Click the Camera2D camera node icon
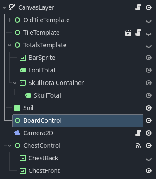This screenshot has height=179, width=156. (x=17, y=133)
